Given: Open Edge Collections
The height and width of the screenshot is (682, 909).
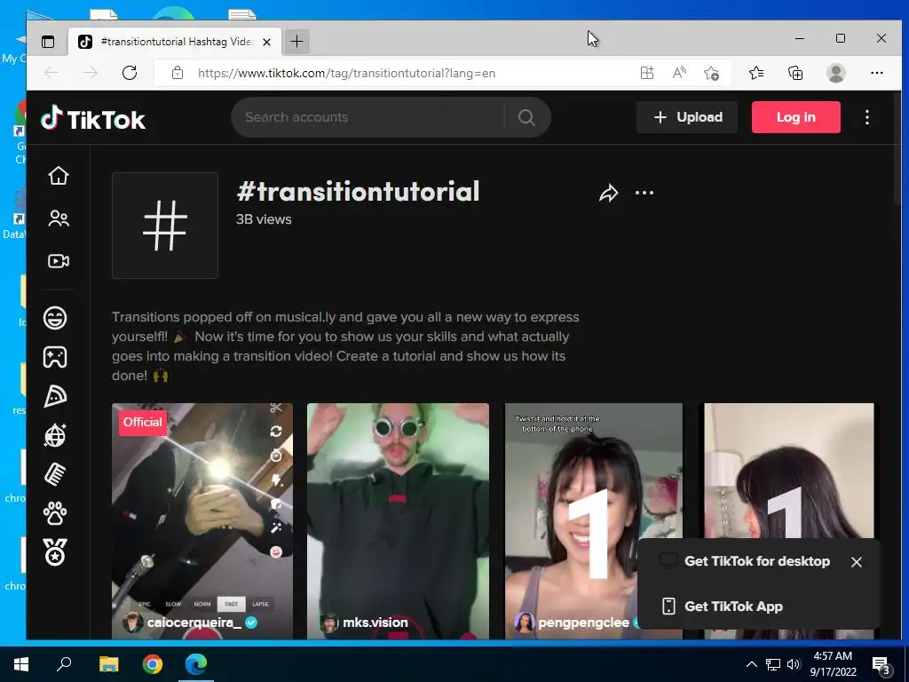Looking at the screenshot, I should coord(795,73).
